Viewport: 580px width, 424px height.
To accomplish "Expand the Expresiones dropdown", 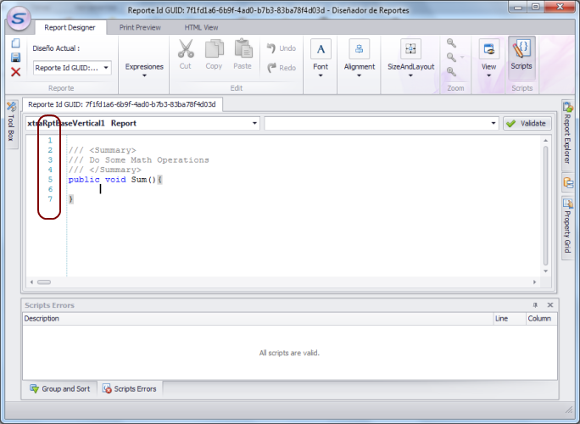I will (x=144, y=68).
